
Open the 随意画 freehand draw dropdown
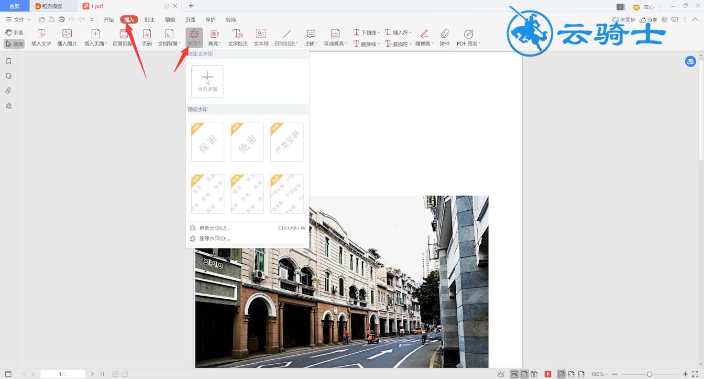point(424,38)
